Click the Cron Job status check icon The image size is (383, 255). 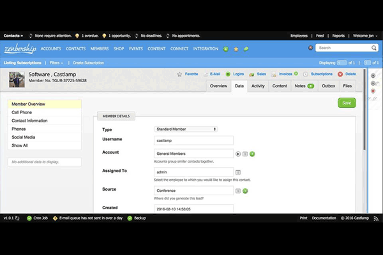pyautogui.click(x=29, y=218)
